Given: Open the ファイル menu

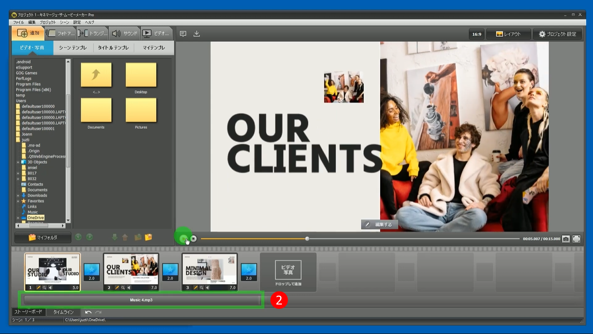Looking at the screenshot, I should (18, 23).
